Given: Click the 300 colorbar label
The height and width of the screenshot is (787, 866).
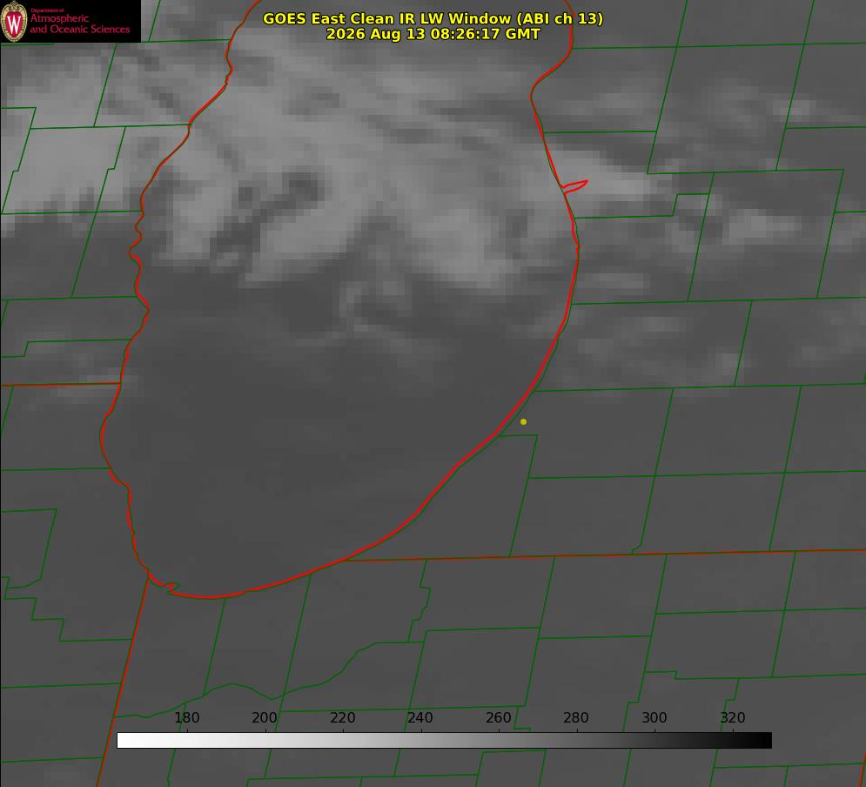Looking at the screenshot, I should click(655, 717).
